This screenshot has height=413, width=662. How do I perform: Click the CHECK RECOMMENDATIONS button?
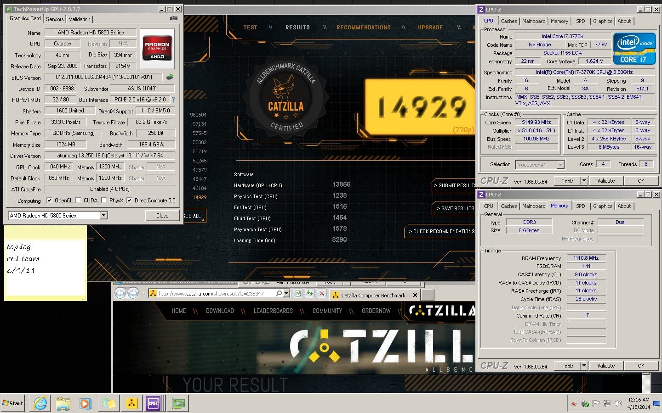point(440,231)
